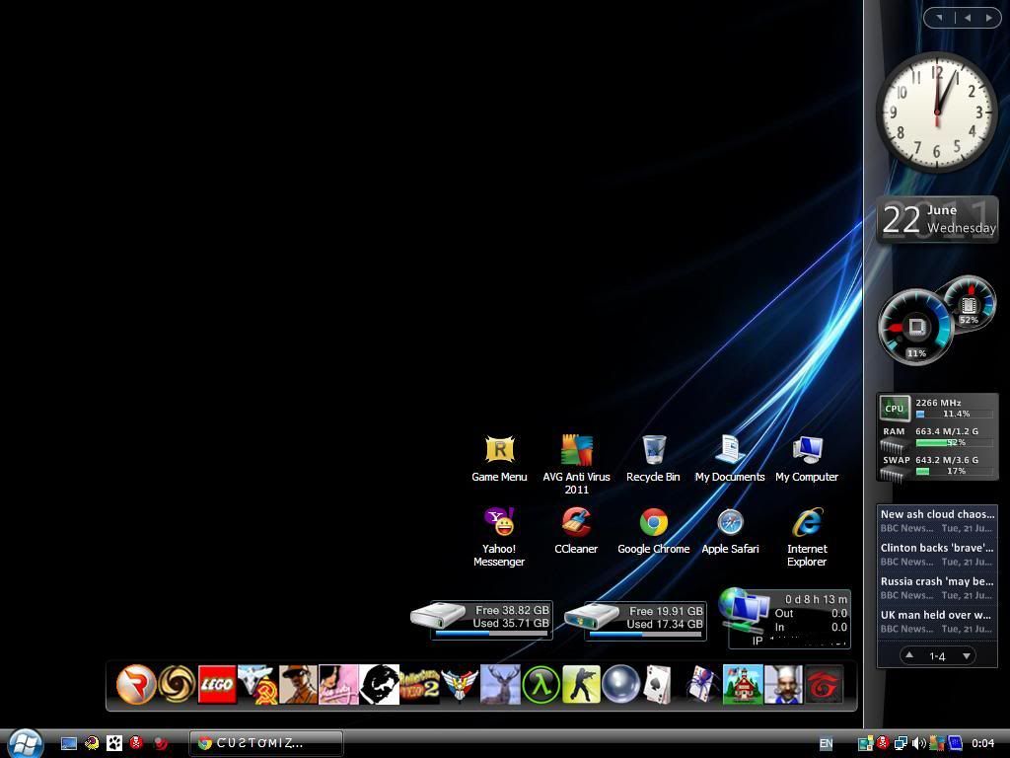Click the CPU usage bar in monitor
This screenshot has width=1010, height=758.
[954, 414]
